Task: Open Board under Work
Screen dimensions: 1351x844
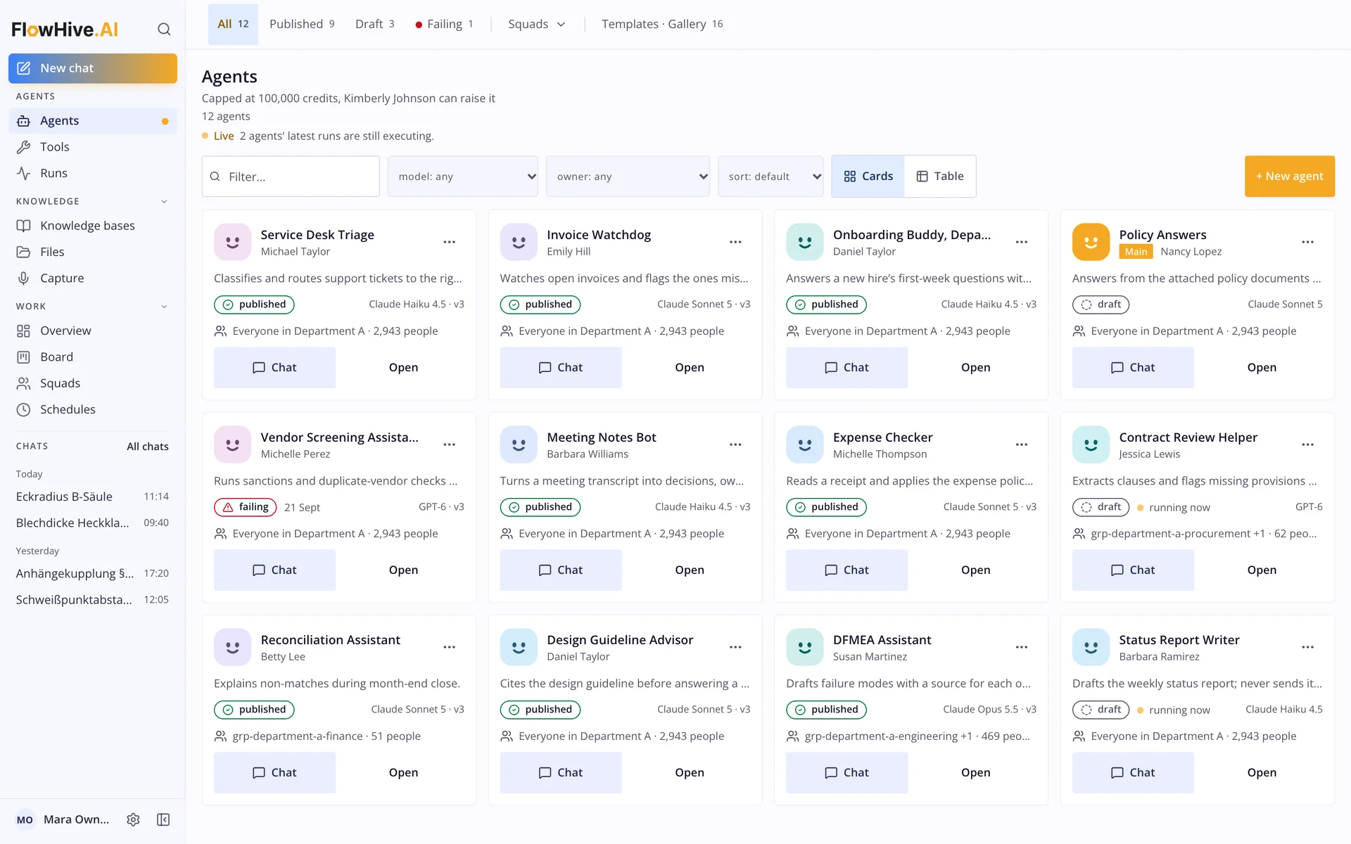Action: point(93,357)
